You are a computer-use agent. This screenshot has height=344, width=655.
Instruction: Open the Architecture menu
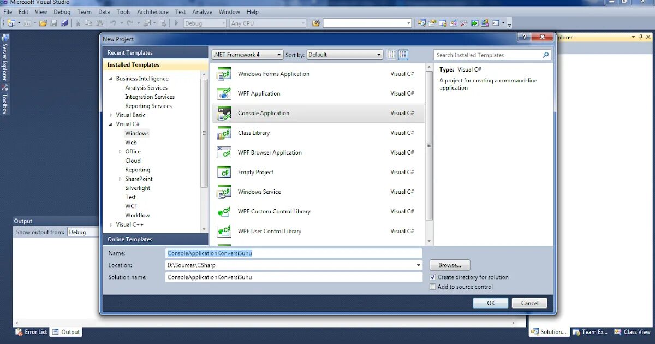pyautogui.click(x=153, y=11)
